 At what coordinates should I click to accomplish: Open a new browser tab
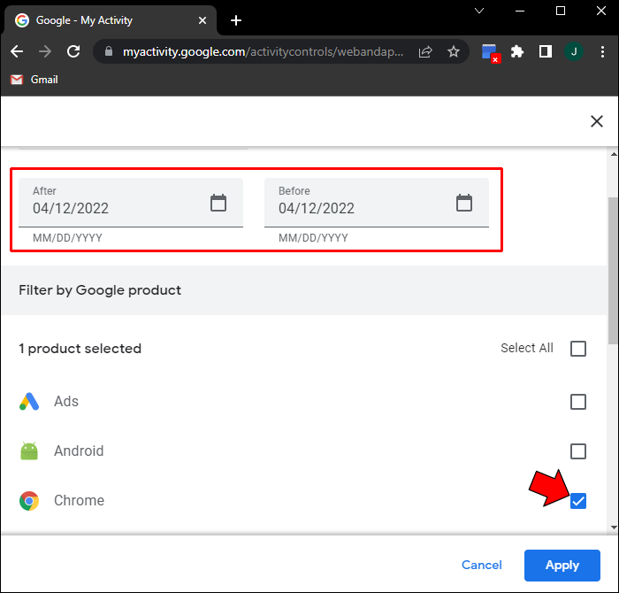tap(236, 20)
